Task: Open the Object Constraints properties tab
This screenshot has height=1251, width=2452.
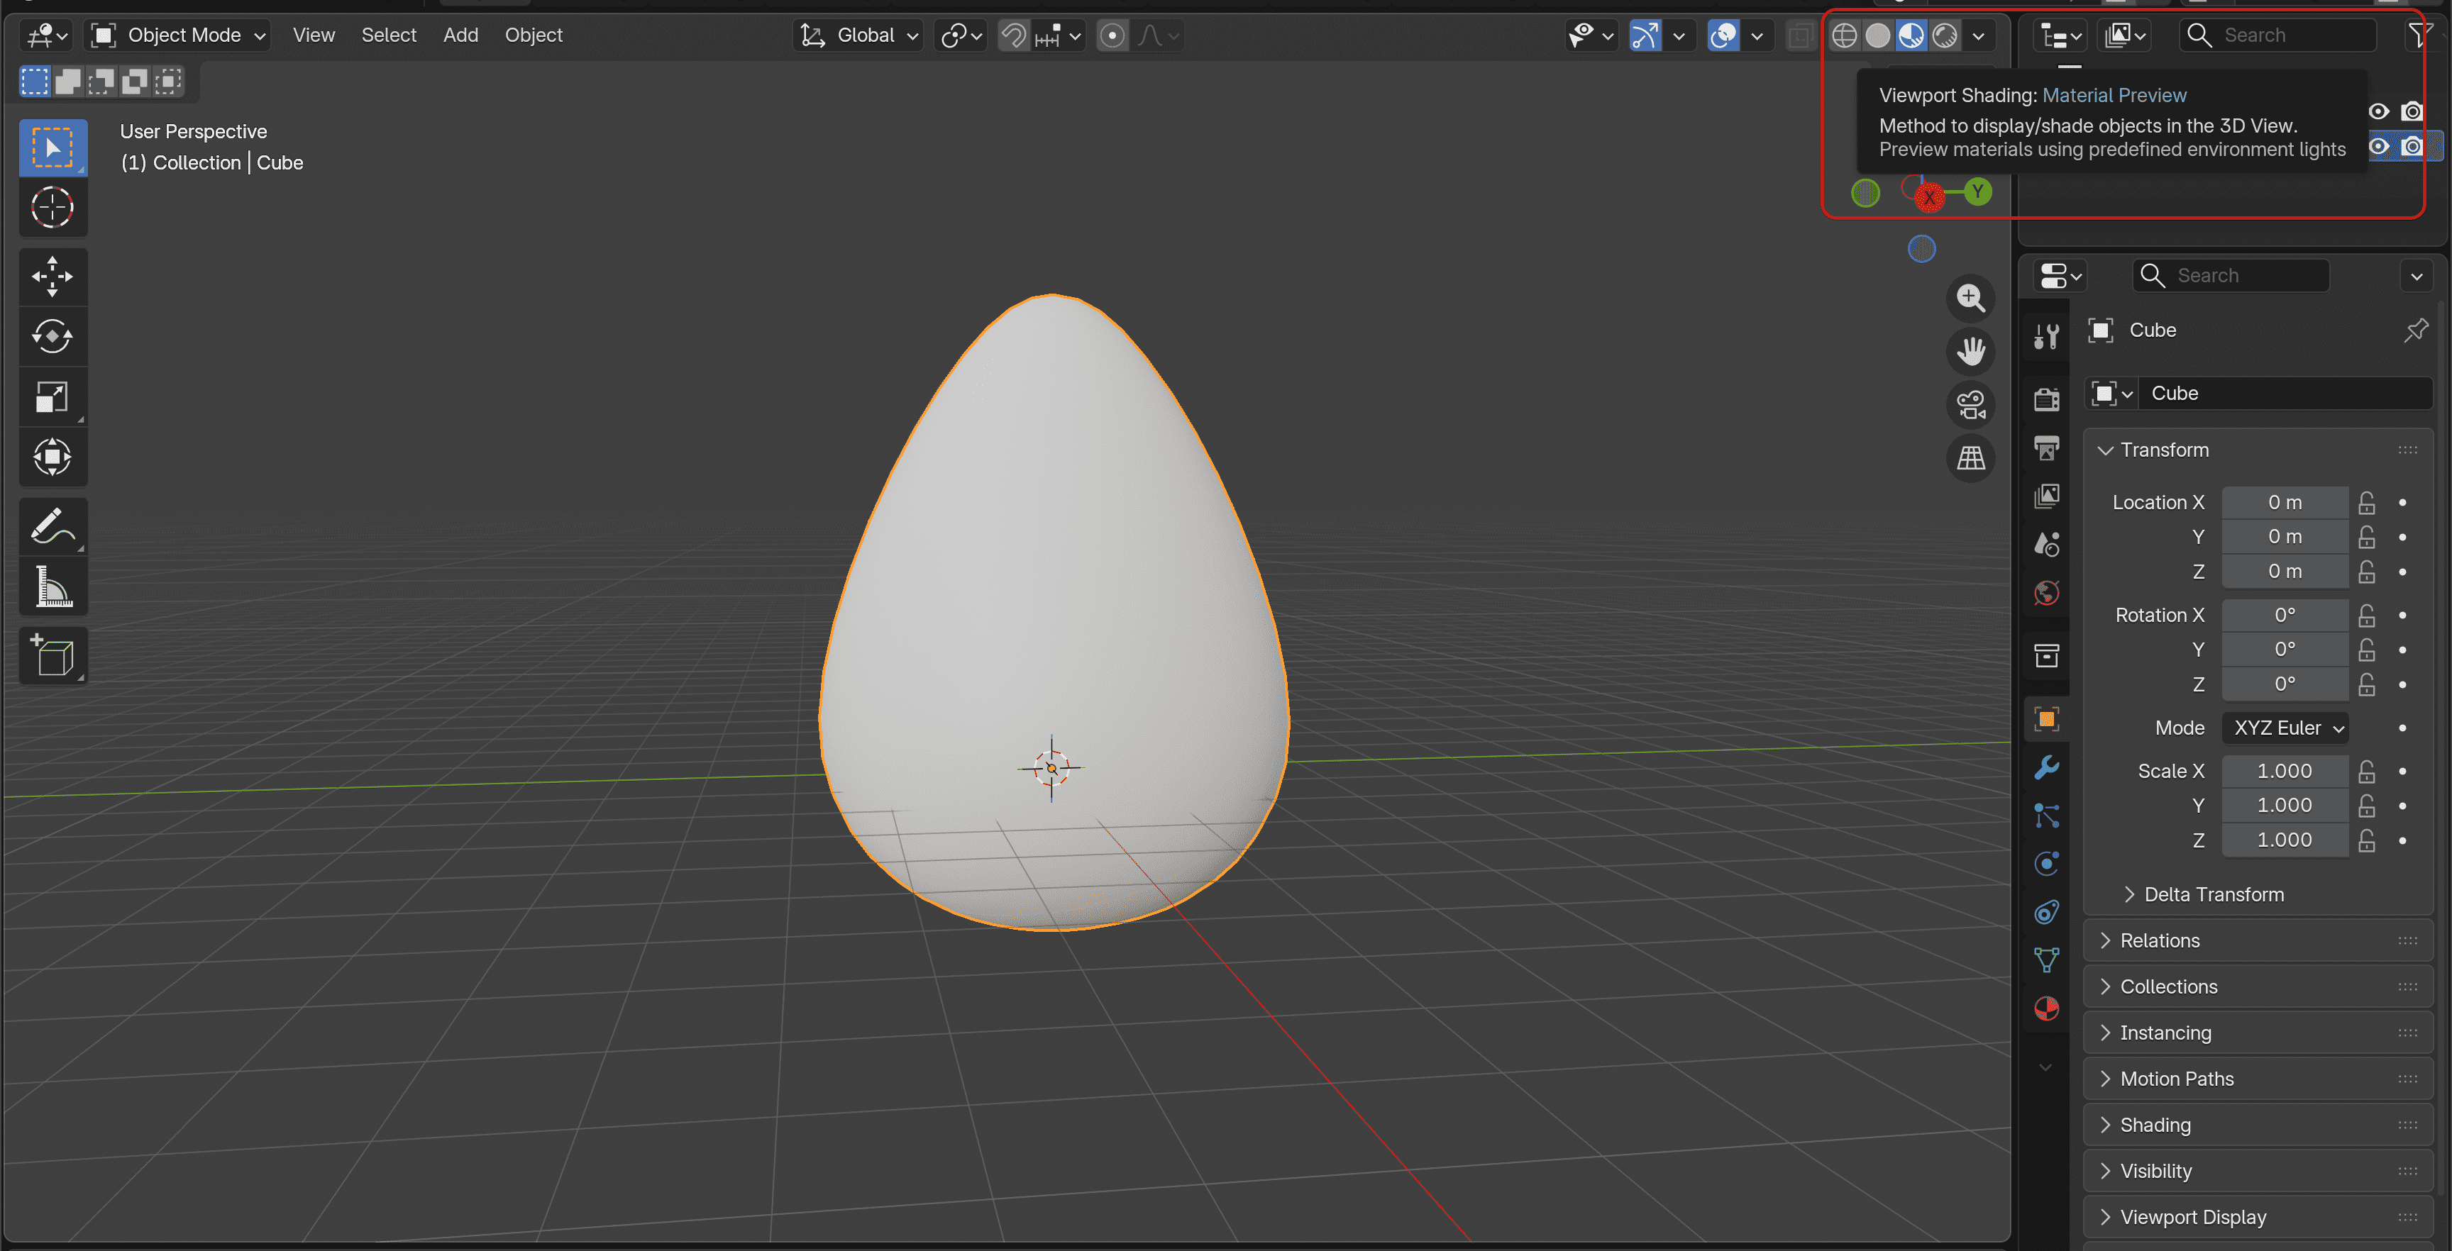Action: [2046, 912]
